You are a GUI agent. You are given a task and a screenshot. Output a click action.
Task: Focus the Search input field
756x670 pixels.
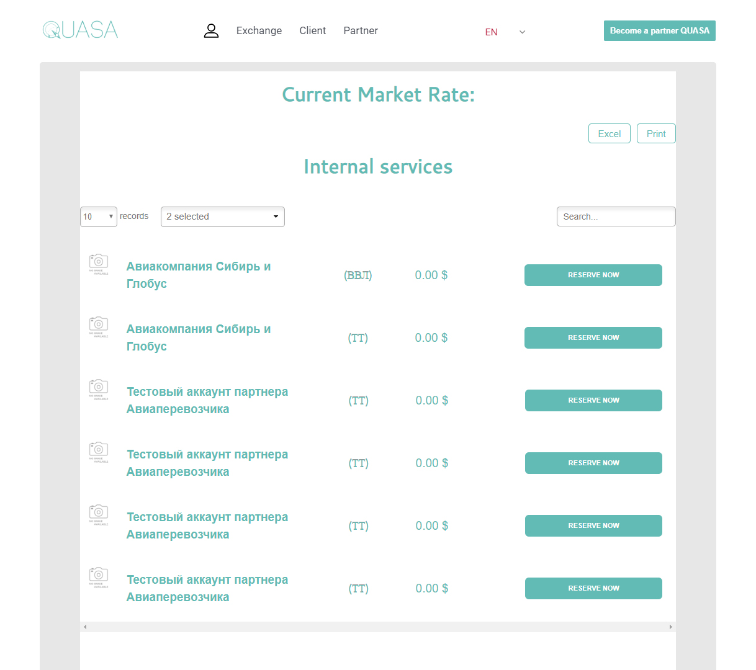click(x=616, y=217)
